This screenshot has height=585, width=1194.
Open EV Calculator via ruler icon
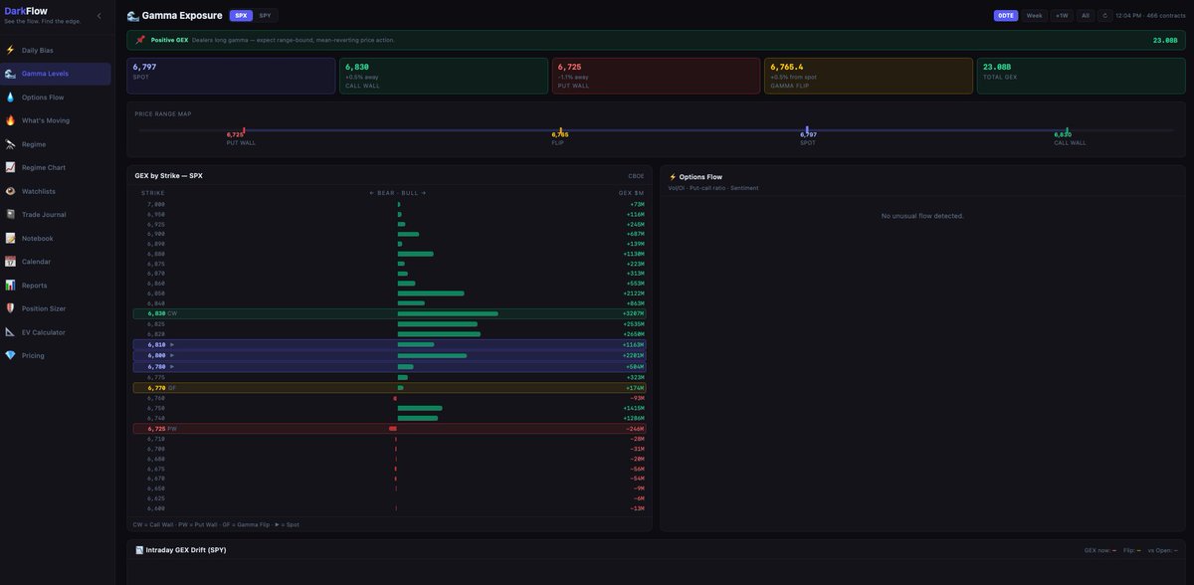(x=10, y=332)
